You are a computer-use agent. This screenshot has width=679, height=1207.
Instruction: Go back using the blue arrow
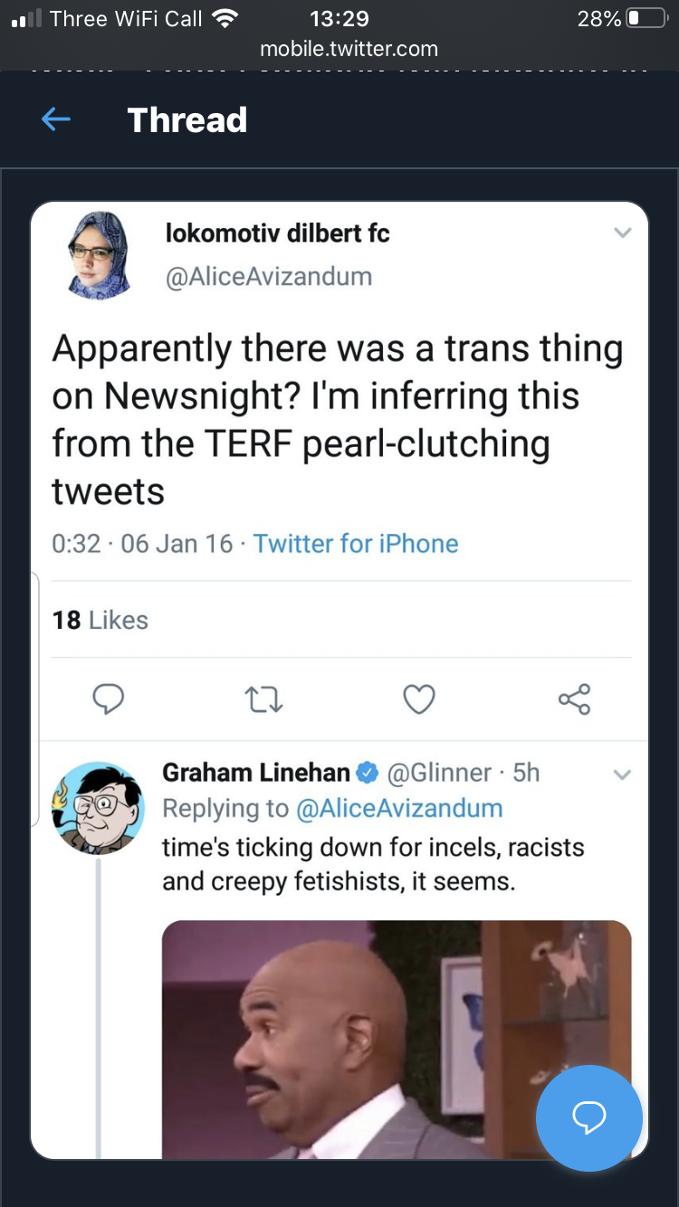click(x=56, y=119)
